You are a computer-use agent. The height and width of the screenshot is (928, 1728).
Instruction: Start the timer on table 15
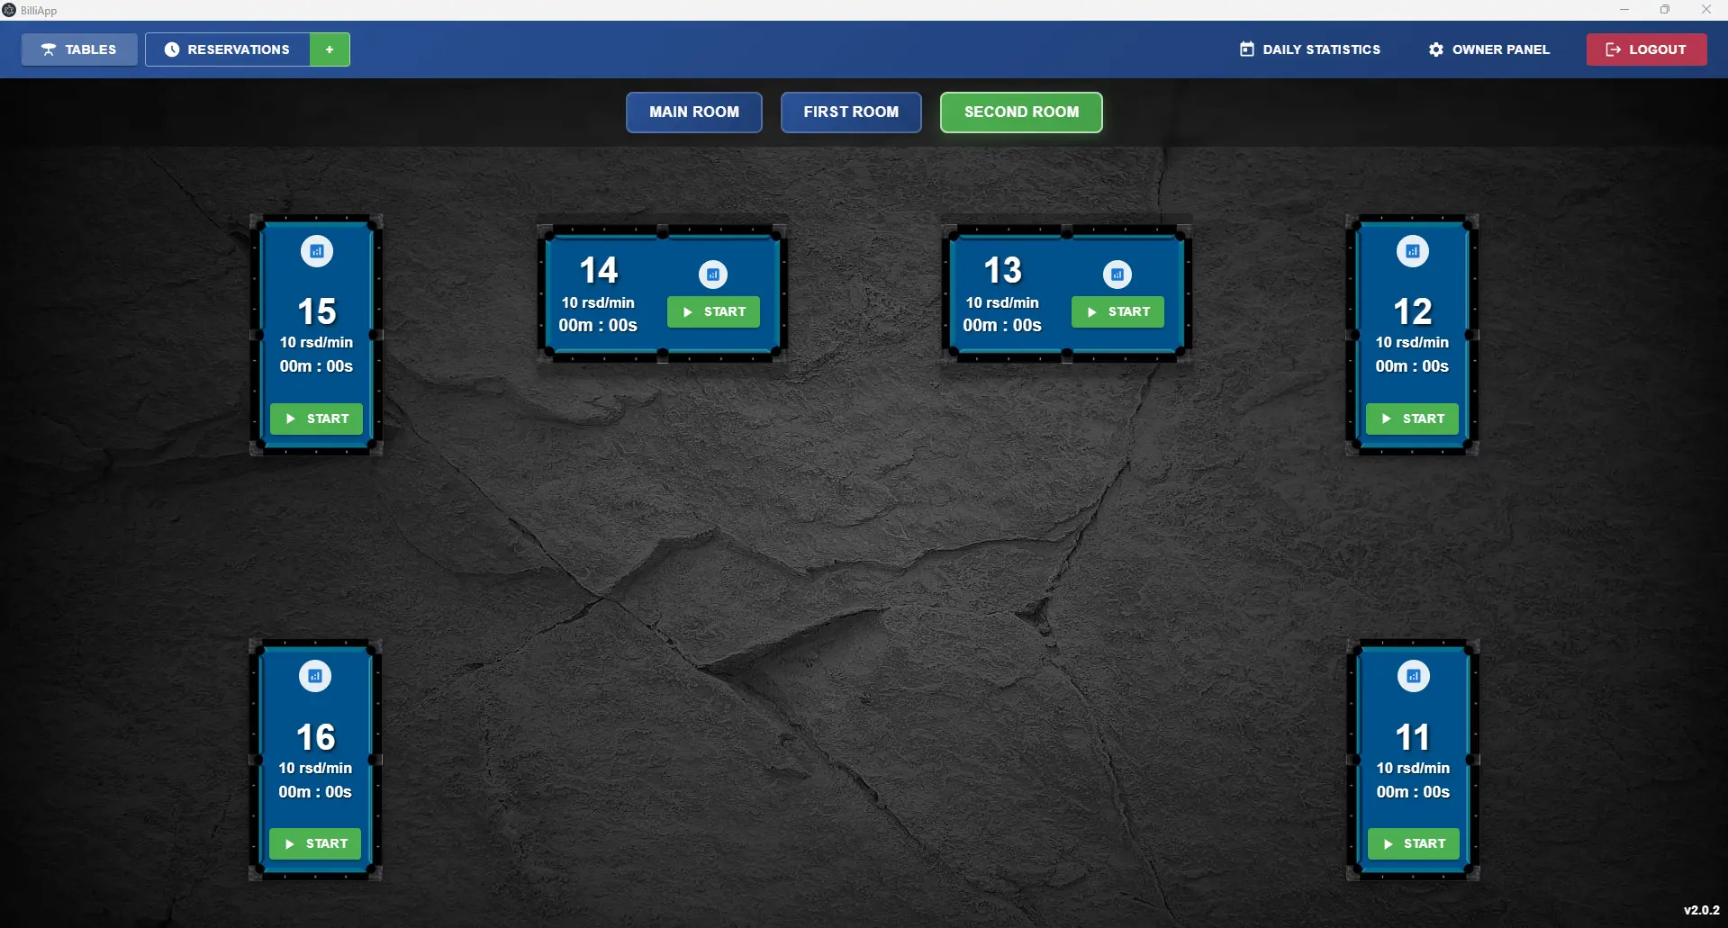[x=316, y=419]
